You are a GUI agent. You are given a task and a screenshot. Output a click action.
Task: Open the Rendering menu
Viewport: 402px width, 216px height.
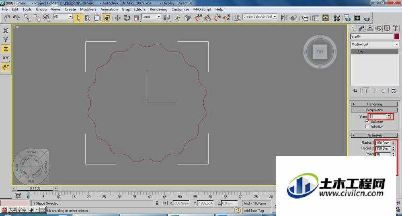[158, 9]
